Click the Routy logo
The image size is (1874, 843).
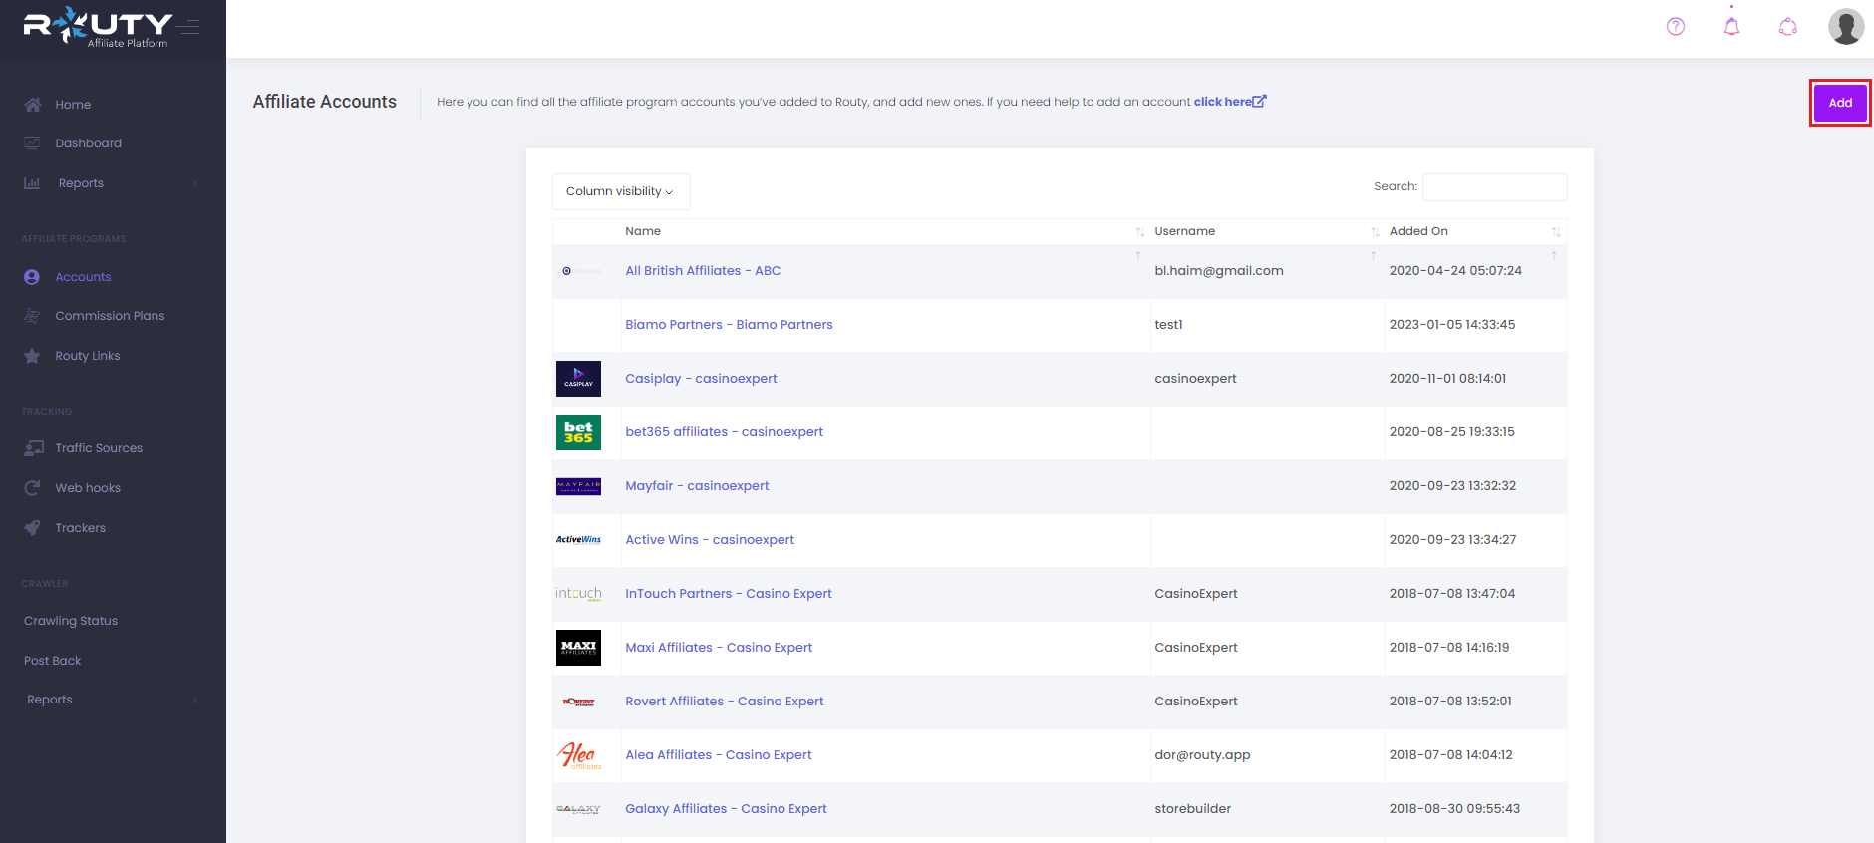pyautogui.click(x=97, y=27)
